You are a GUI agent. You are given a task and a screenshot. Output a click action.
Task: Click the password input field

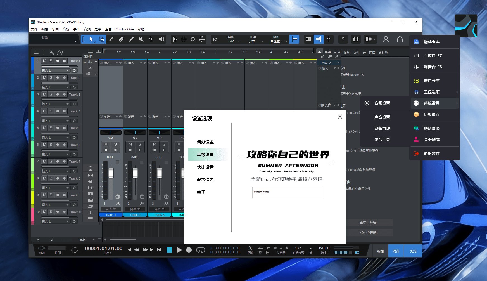tap(287, 192)
